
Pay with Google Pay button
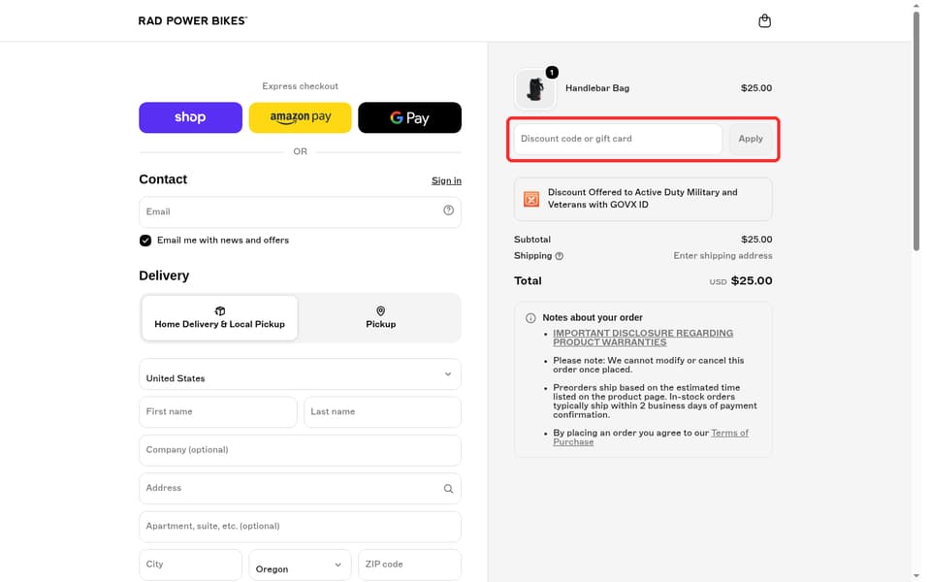click(409, 117)
